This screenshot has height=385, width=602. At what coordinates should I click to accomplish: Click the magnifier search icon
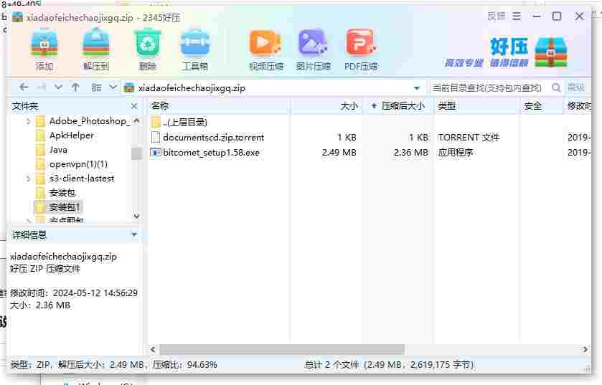point(556,87)
